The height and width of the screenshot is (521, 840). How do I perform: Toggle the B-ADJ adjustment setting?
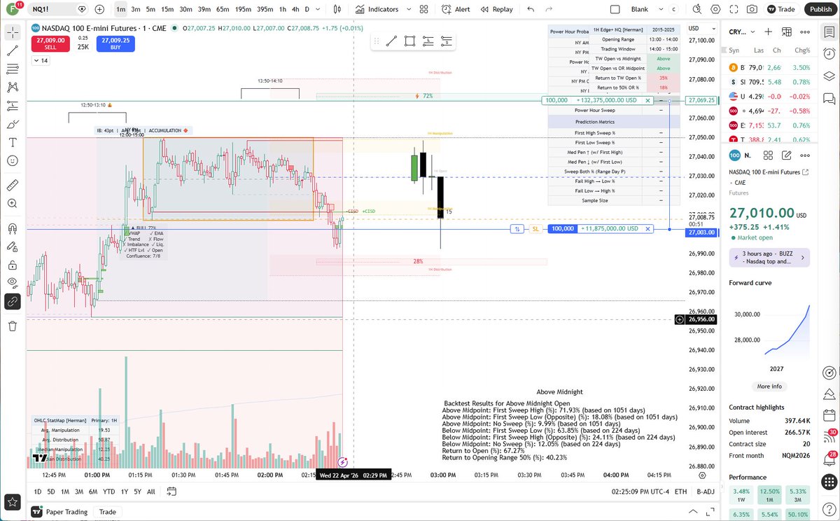(704, 492)
